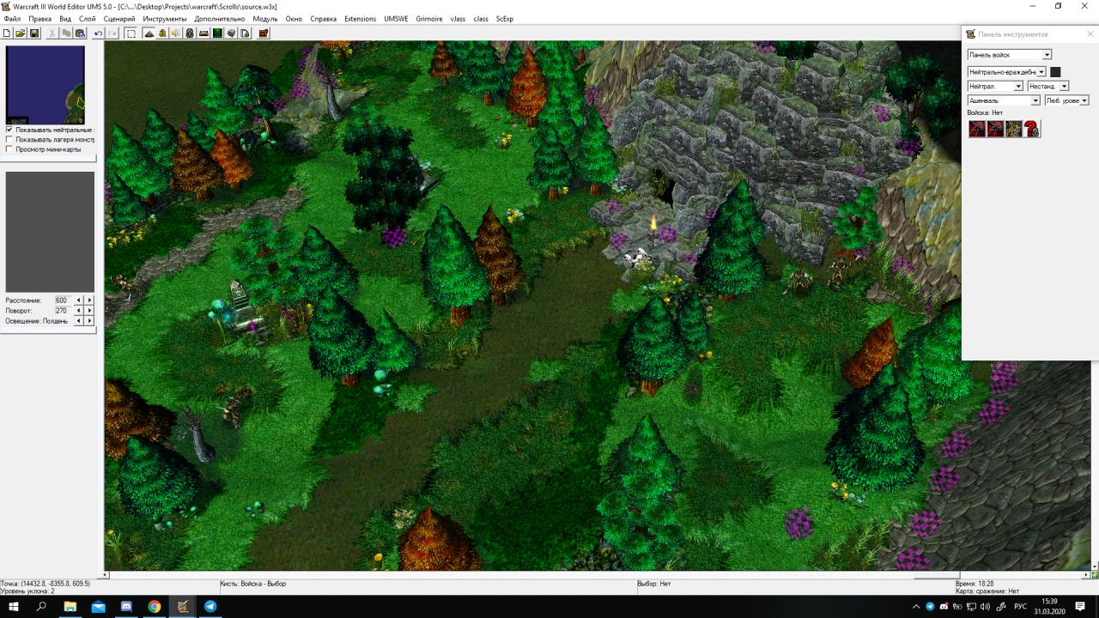This screenshot has width=1099, height=618.
Task: Save the map with the floppy disk icon
Action: pyautogui.click(x=34, y=33)
